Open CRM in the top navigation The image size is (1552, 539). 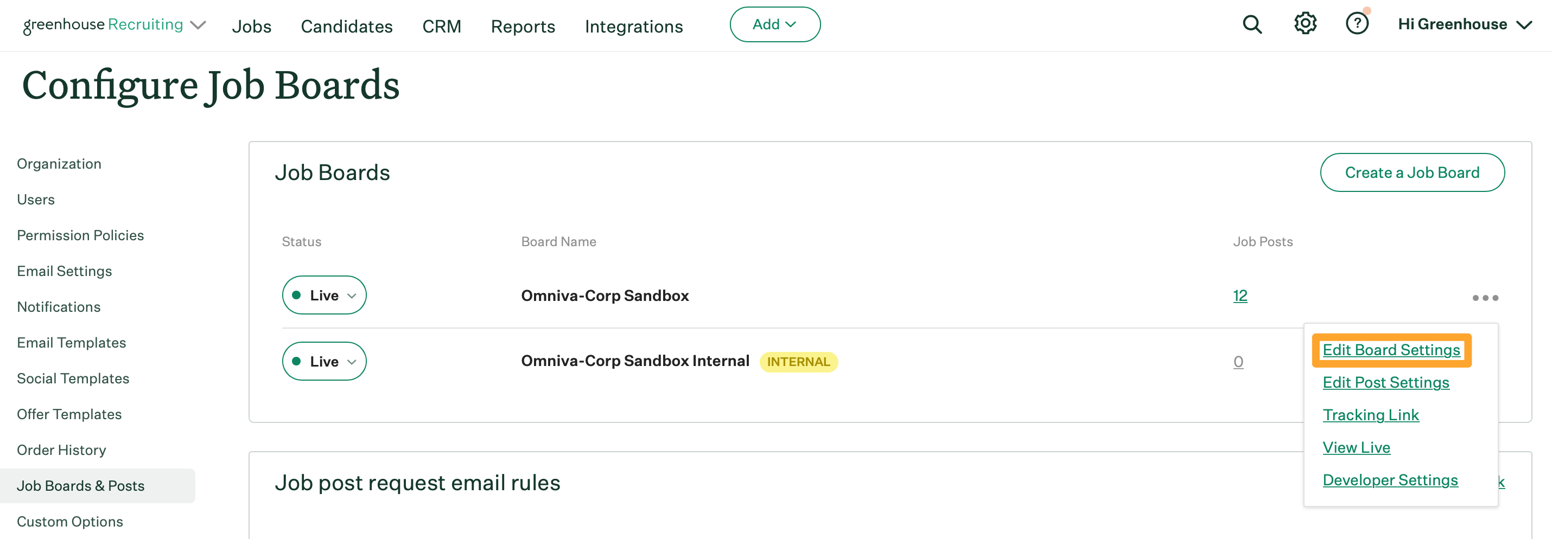point(442,27)
